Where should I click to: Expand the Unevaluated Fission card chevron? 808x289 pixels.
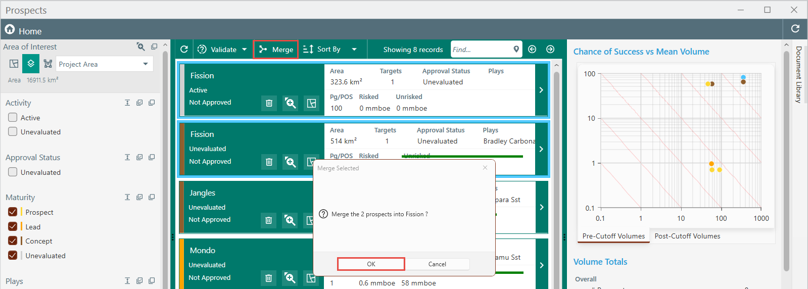(541, 149)
